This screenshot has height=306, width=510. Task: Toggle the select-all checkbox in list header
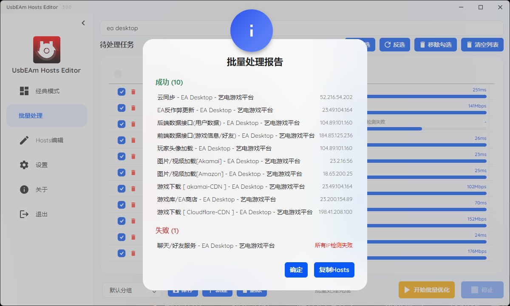coord(118,74)
